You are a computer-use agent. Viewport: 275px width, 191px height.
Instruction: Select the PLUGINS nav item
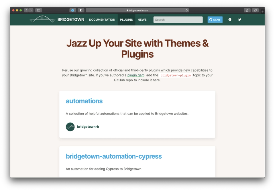126,20
